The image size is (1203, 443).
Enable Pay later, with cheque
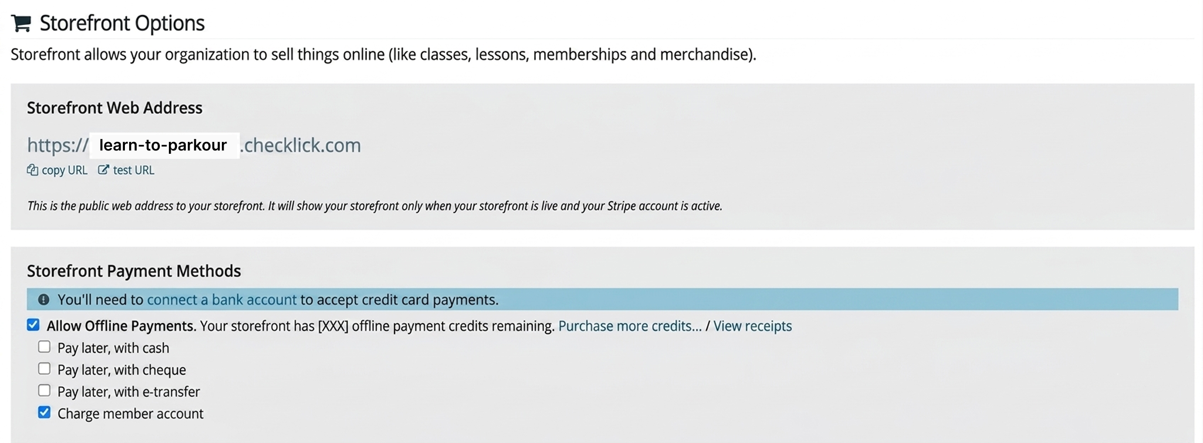point(44,369)
